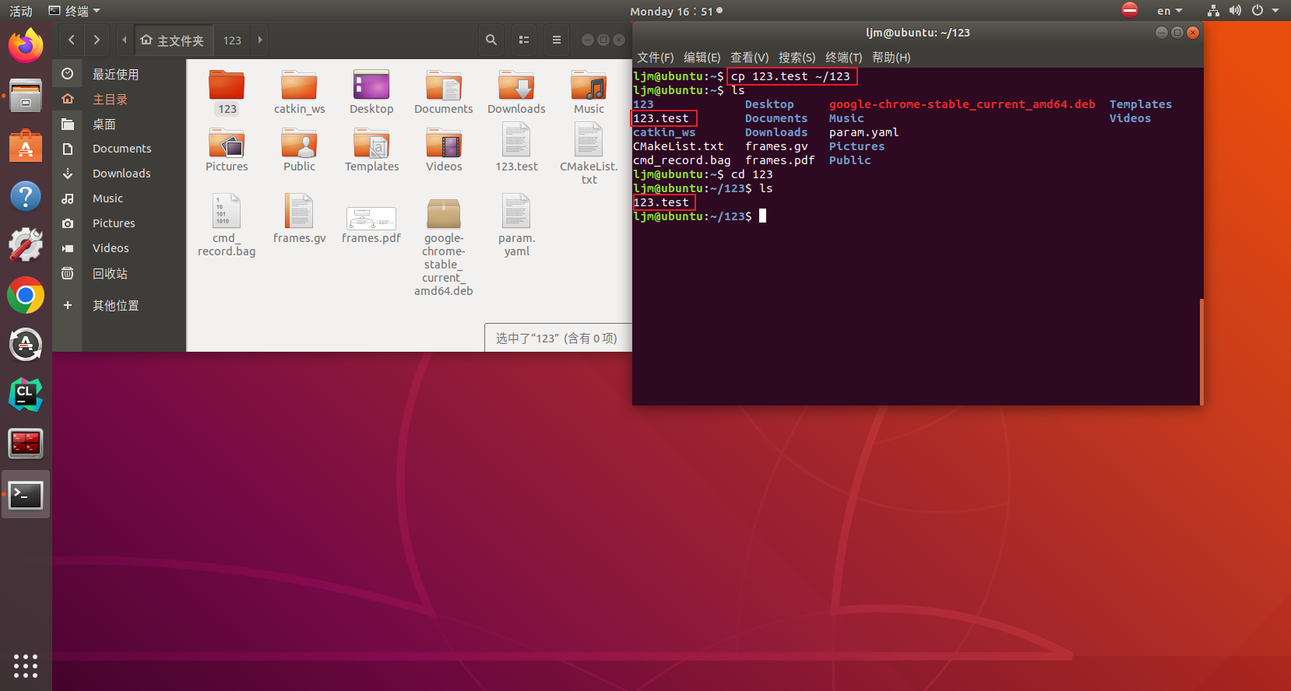Open Software Updater in the dock
This screenshot has width=1291, height=691.
tap(26, 345)
